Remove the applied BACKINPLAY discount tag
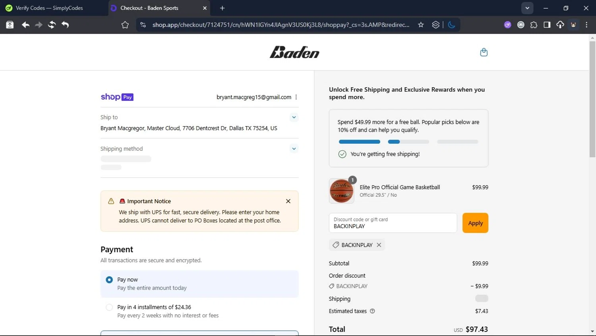596x336 pixels. tap(379, 245)
